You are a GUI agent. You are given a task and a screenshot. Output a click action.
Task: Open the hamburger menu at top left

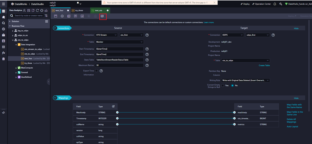(x=3, y=4)
